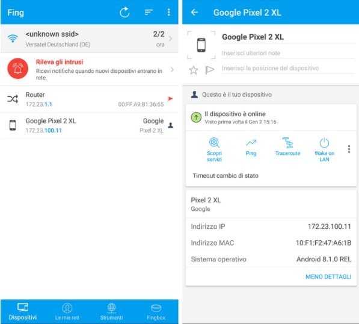Open Rileva gli intrusi chevron arrow
This screenshot has width=359, height=324.
[173, 69]
